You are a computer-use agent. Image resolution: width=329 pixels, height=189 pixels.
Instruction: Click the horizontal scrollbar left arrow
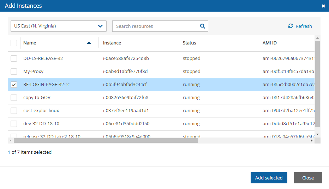click(x=11, y=140)
